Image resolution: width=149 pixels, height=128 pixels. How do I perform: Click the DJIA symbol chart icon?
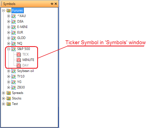point(14,21)
